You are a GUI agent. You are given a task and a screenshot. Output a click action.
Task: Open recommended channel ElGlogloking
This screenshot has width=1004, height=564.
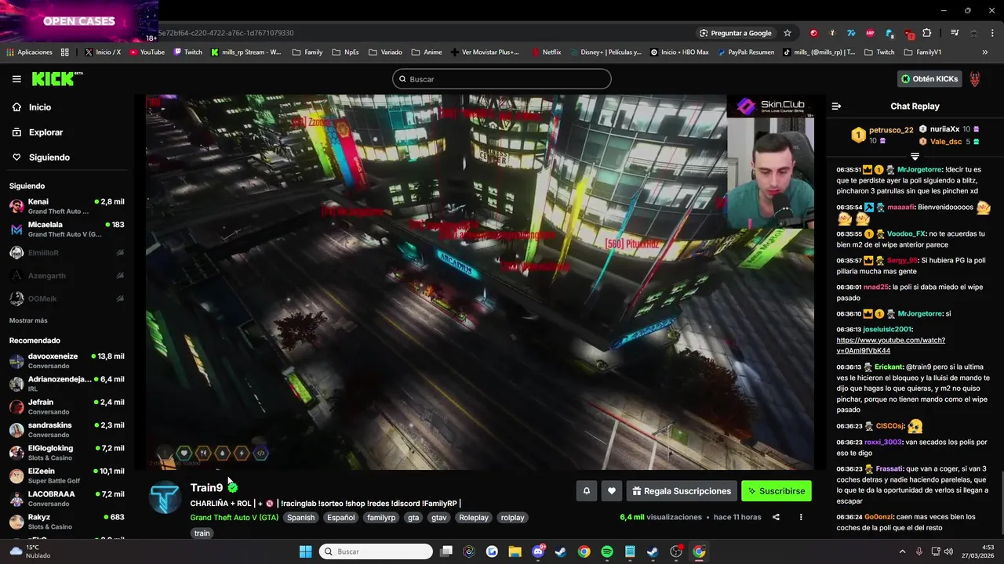[67, 453]
